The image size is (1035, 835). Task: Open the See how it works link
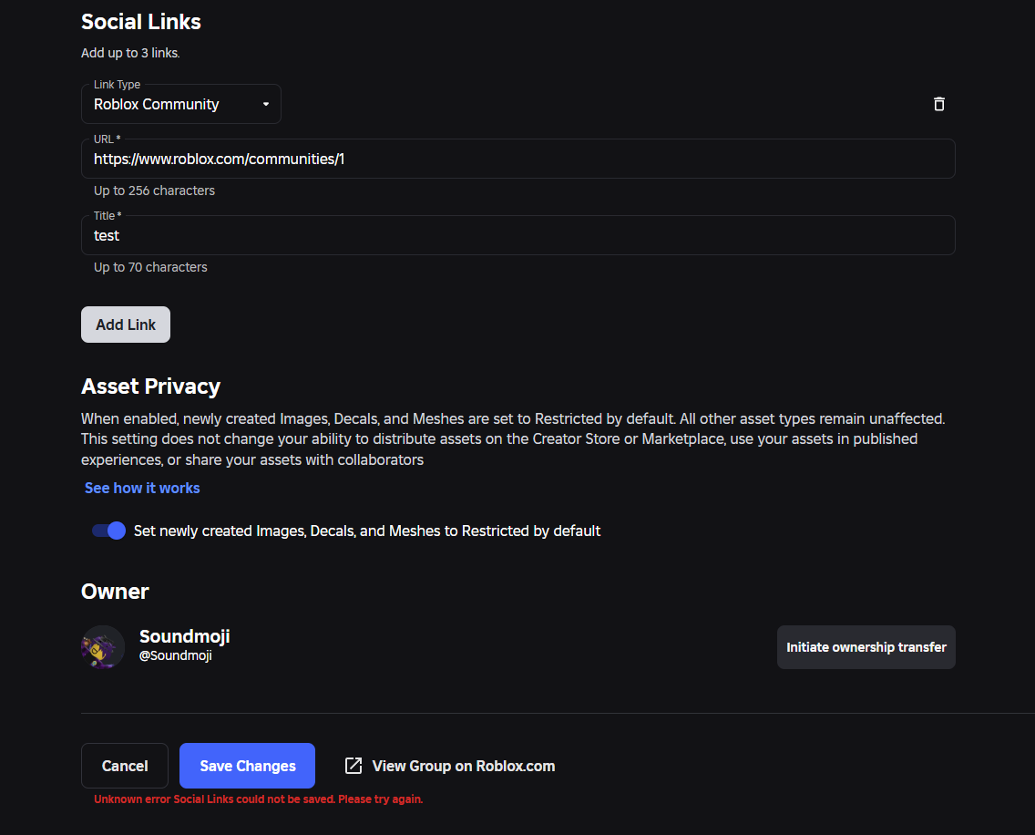tap(142, 489)
